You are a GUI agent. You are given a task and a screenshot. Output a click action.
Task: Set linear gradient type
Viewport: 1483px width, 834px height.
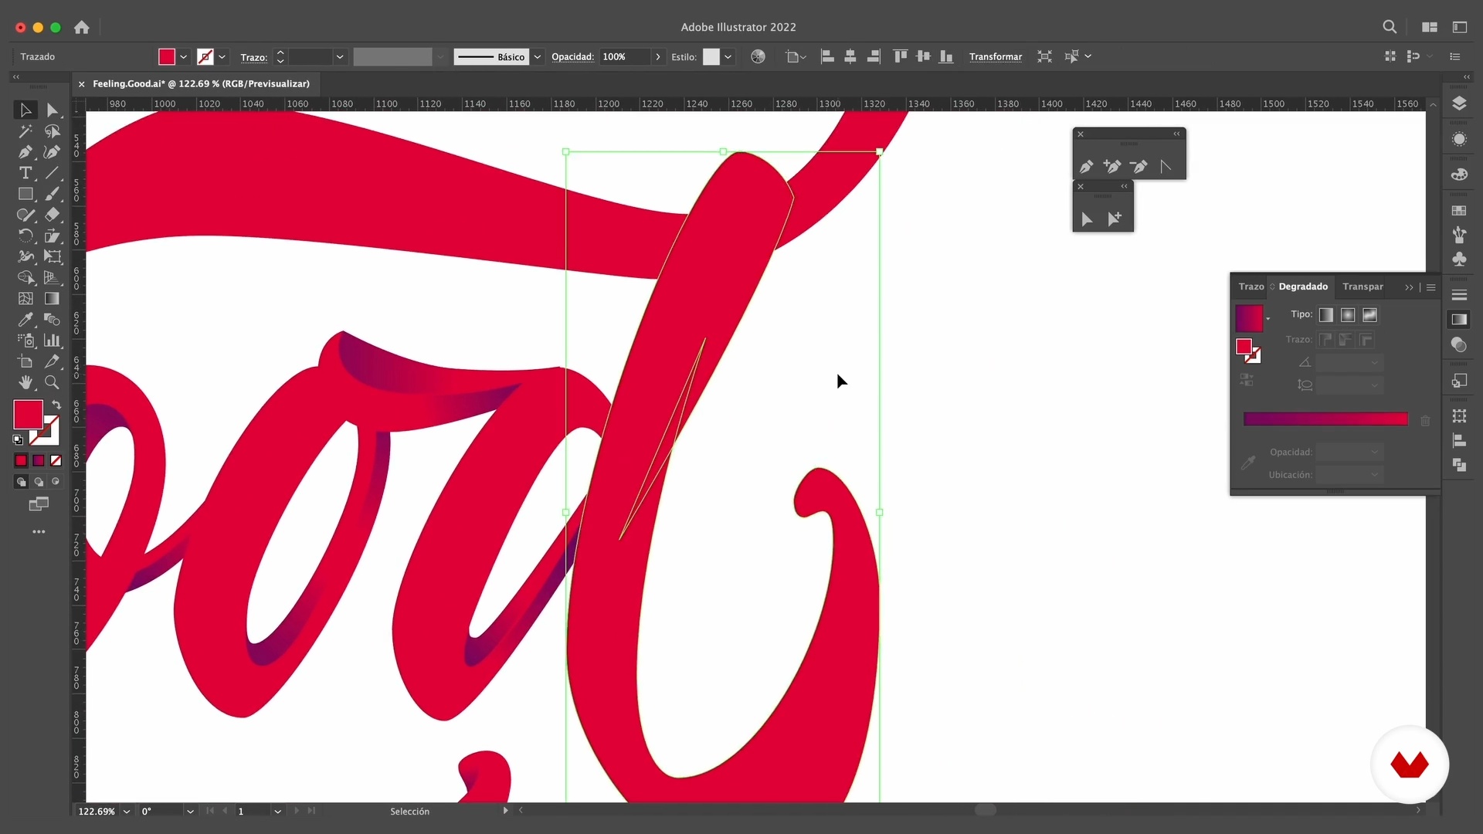pyautogui.click(x=1325, y=314)
